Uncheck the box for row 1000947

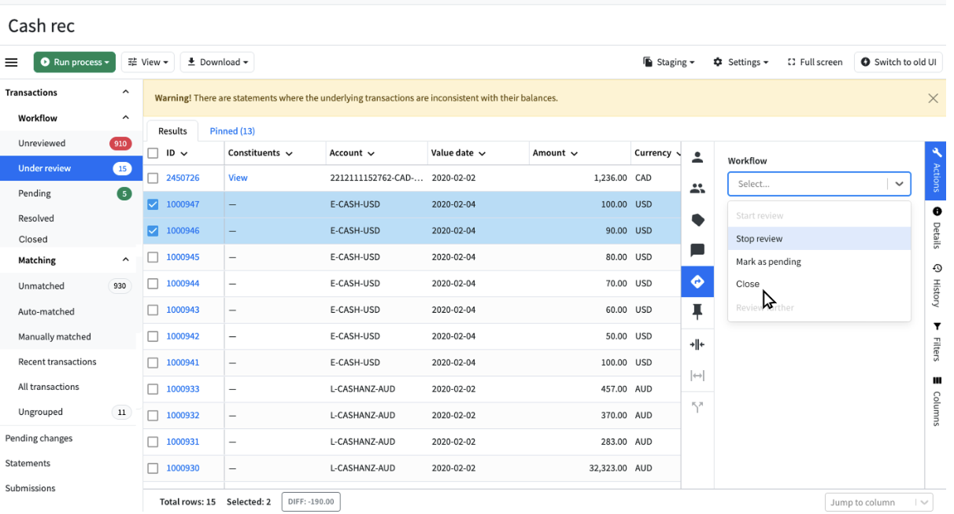153,204
